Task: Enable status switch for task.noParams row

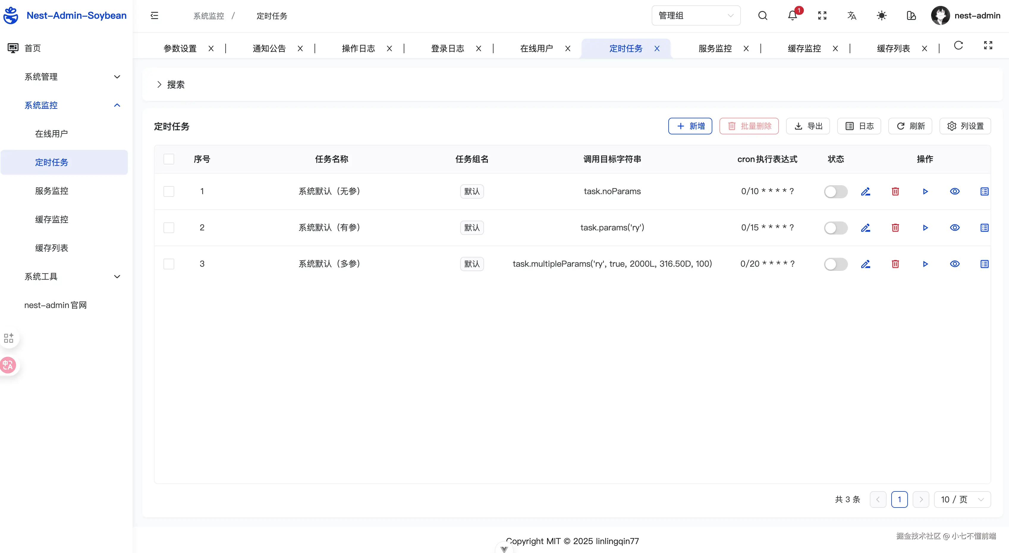Action: pos(835,191)
